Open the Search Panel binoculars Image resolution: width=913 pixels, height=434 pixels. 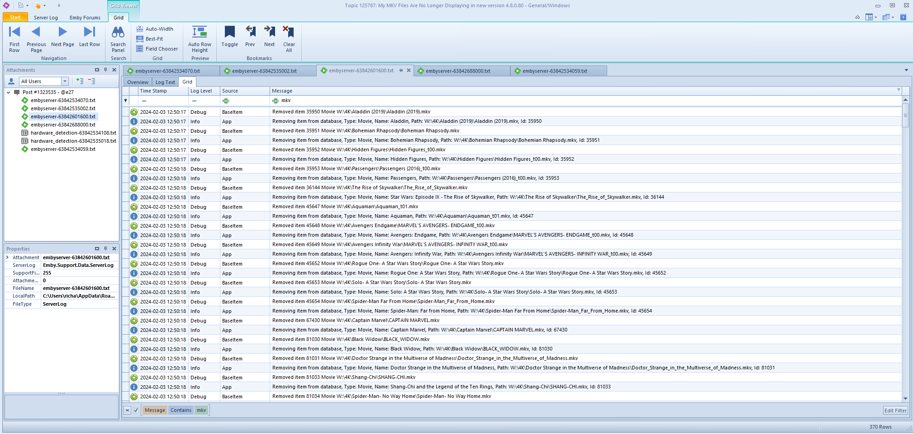(118, 39)
